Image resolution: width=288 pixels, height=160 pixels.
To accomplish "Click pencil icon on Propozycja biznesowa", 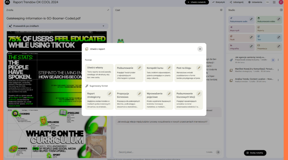I will tap(139, 94).
